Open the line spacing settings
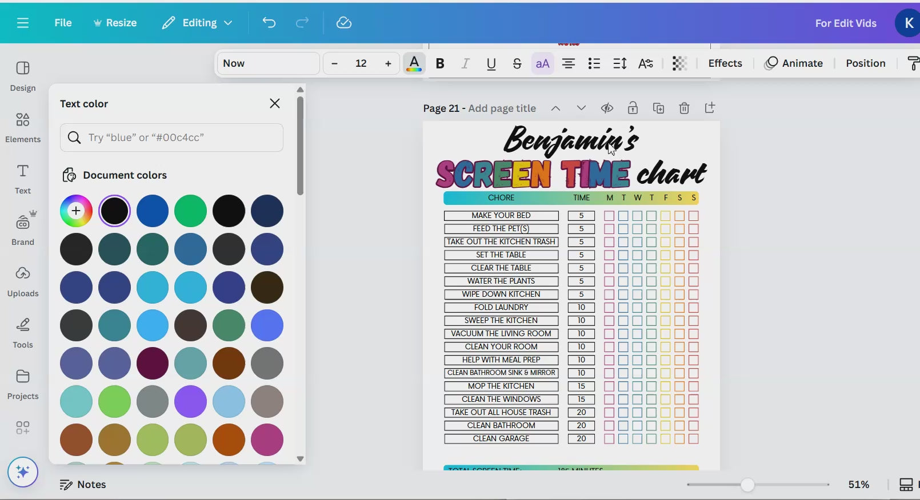 click(x=620, y=63)
